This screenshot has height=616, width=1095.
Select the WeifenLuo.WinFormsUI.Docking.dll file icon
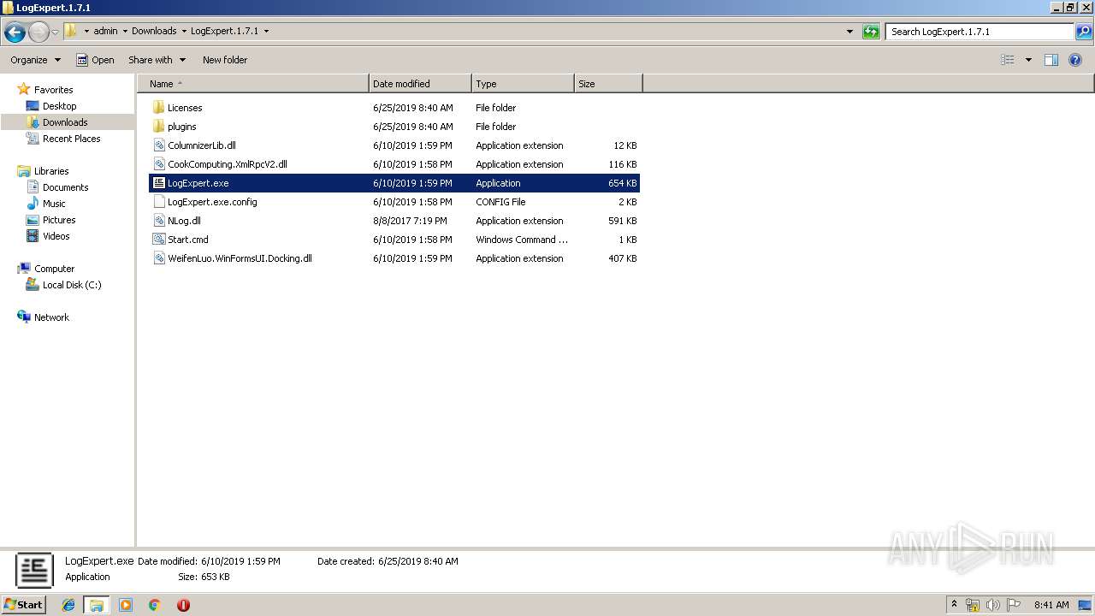coord(158,258)
